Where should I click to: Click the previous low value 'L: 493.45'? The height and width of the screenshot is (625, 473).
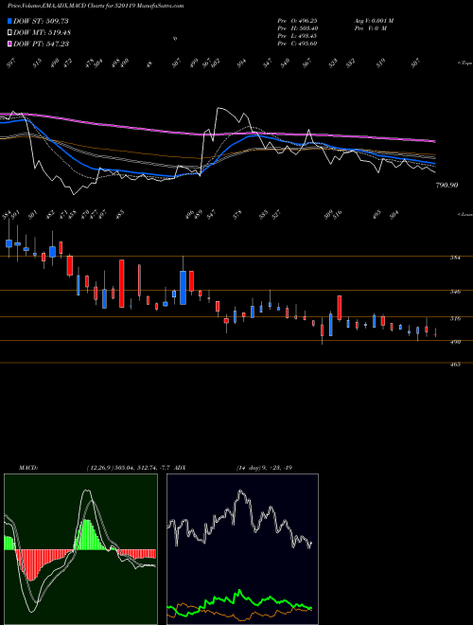(303, 36)
